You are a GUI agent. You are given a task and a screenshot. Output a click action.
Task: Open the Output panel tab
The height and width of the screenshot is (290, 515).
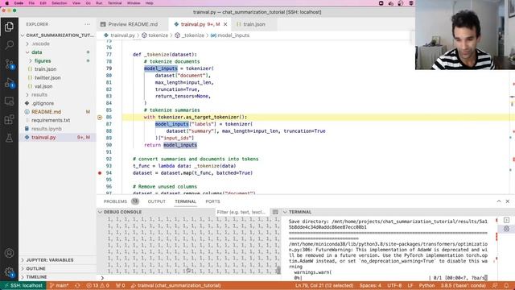[x=156, y=201]
